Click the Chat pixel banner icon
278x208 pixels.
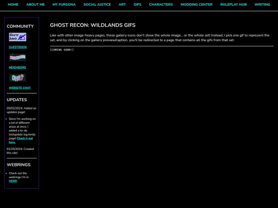click(x=18, y=78)
